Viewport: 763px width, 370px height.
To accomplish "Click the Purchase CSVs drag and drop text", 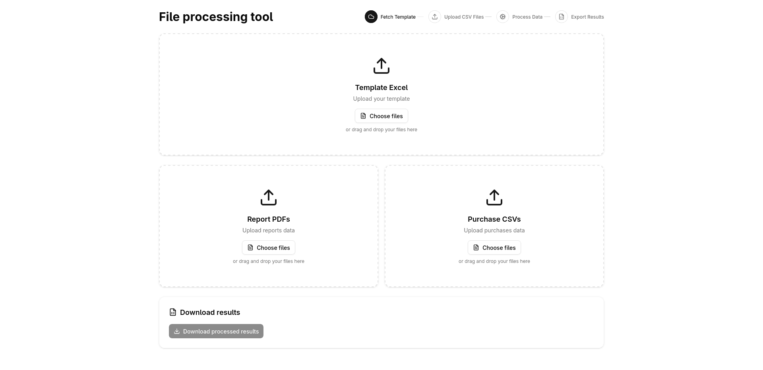I will pyautogui.click(x=494, y=261).
